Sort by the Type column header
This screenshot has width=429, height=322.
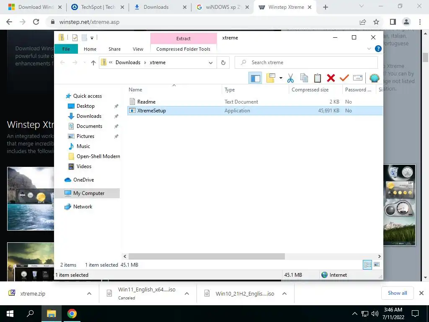(x=256, y=90)
